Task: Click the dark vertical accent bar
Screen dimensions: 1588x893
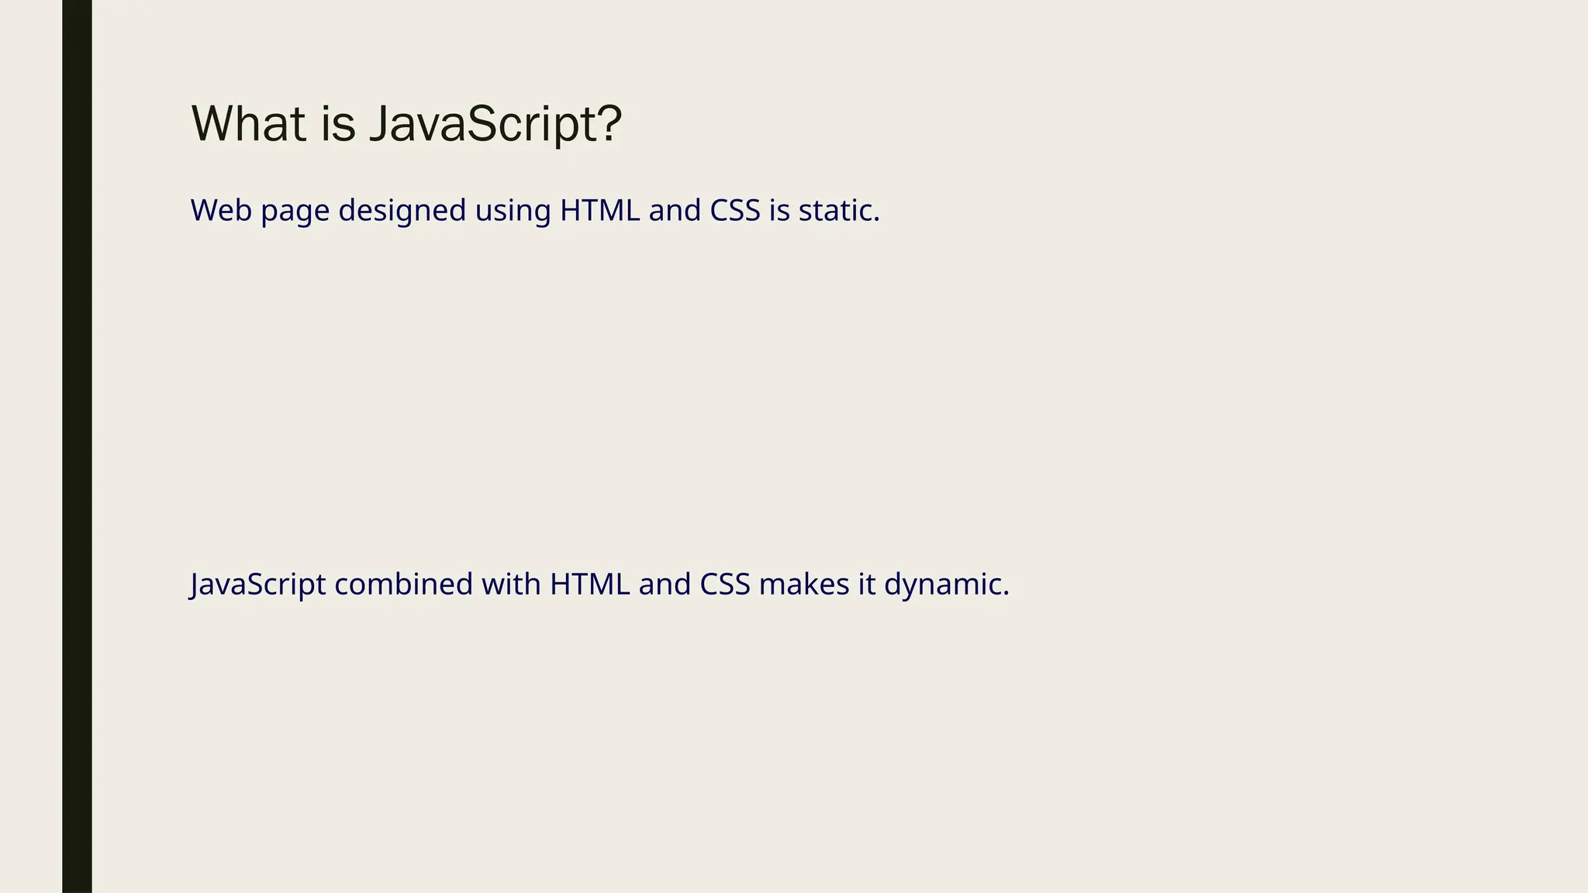Action: click(x=77, y=446)
